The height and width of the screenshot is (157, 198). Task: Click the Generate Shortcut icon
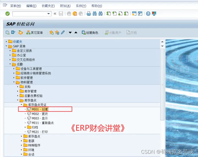coord(140,13)
